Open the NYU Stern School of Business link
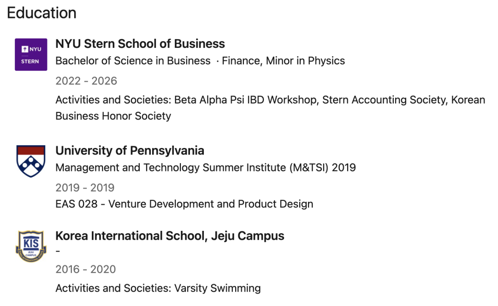 coord(140,44)
